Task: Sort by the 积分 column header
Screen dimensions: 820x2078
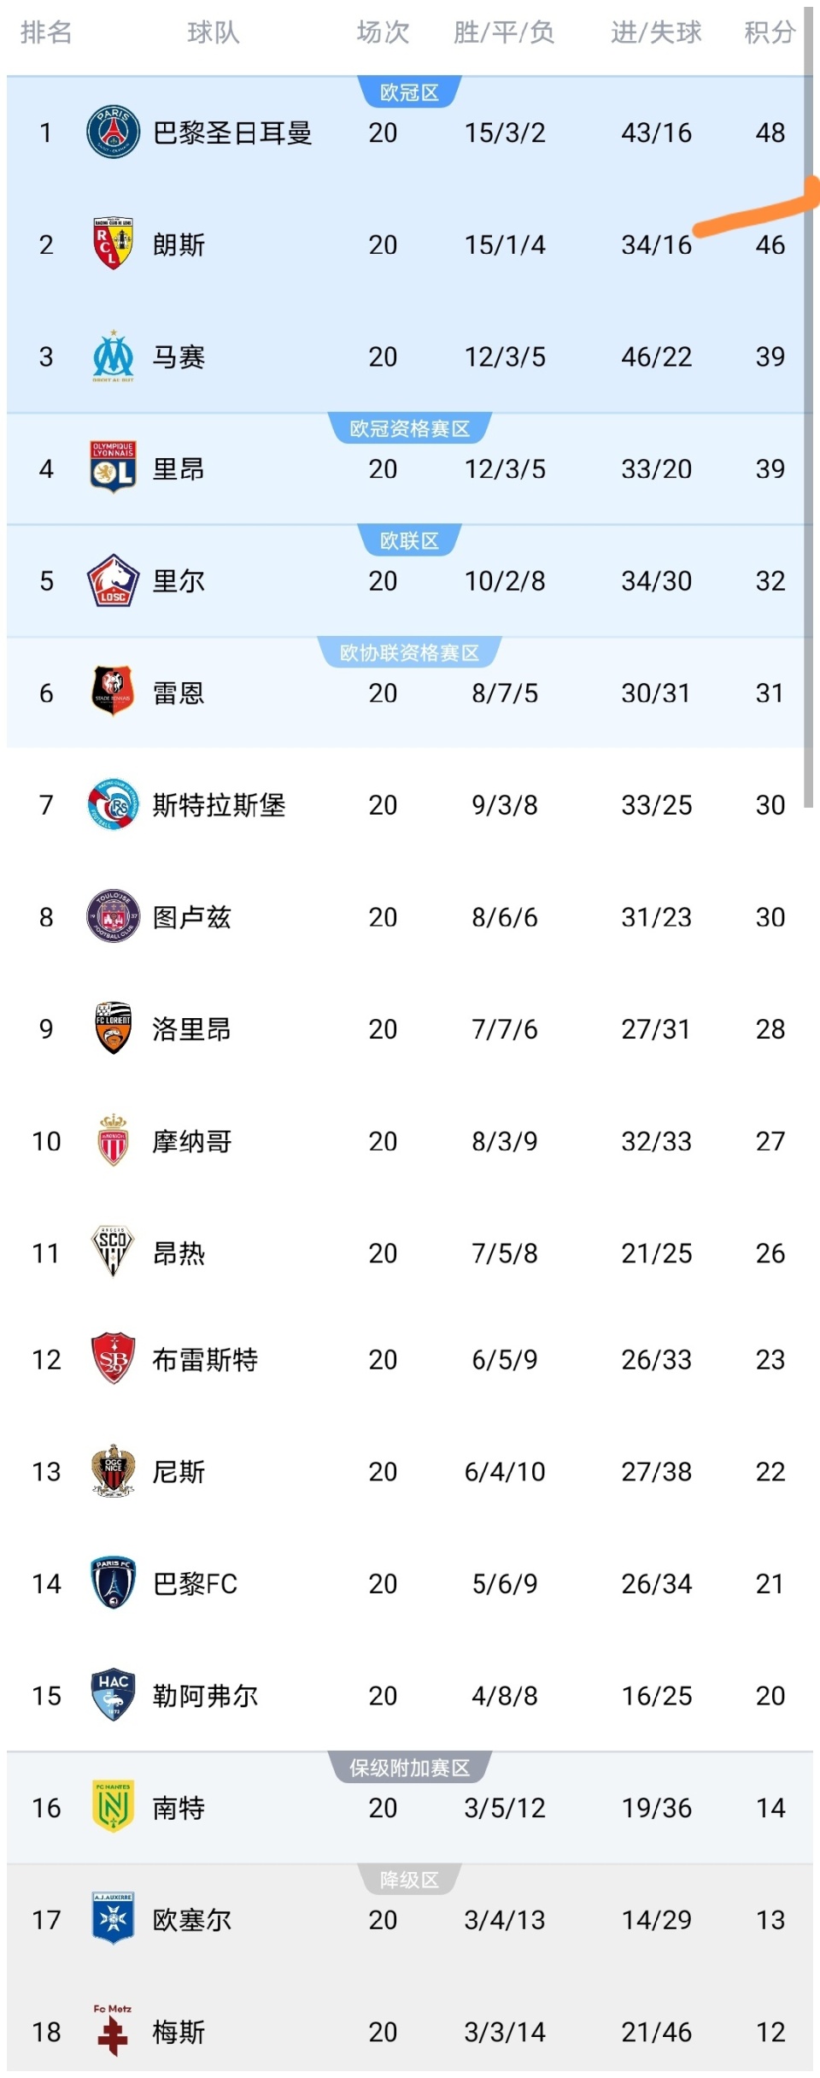Action: [770, 32]
